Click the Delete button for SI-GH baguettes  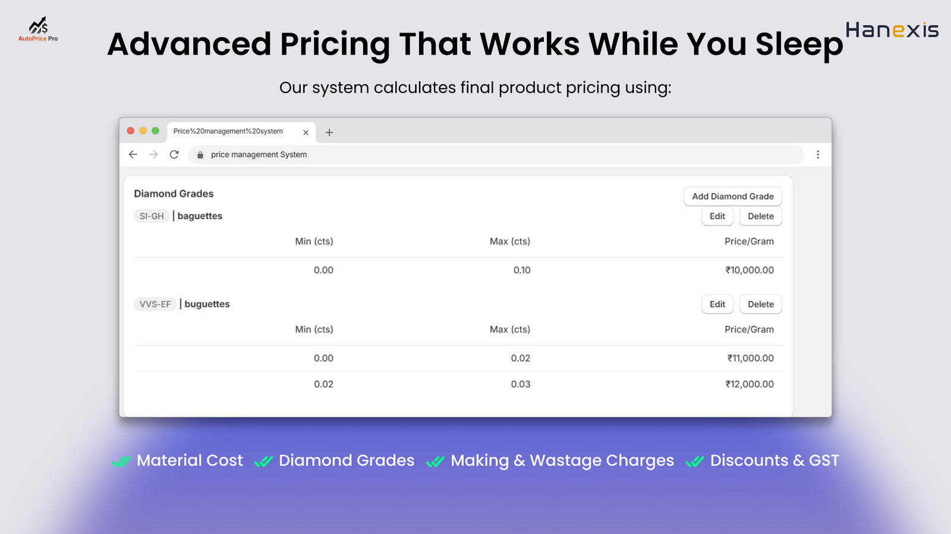(760, 216)
